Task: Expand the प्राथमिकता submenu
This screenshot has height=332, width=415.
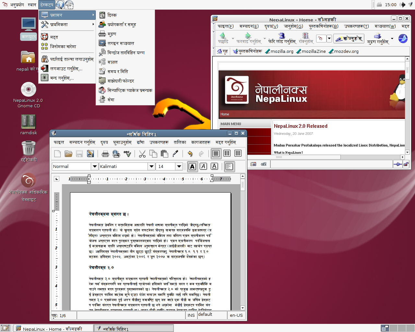Action: [x=67, y=24]
